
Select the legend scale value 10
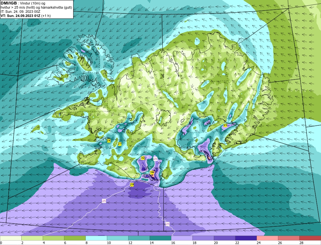[109, 243]
